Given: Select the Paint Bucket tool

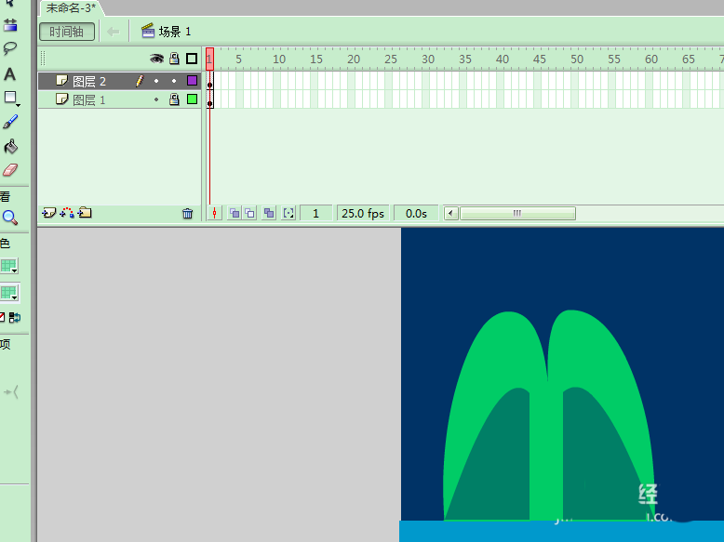Looking at the screenshot, I should [x=10, y=146].
